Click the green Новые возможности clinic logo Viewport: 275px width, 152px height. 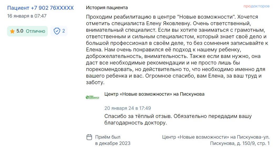click(92, 97)
